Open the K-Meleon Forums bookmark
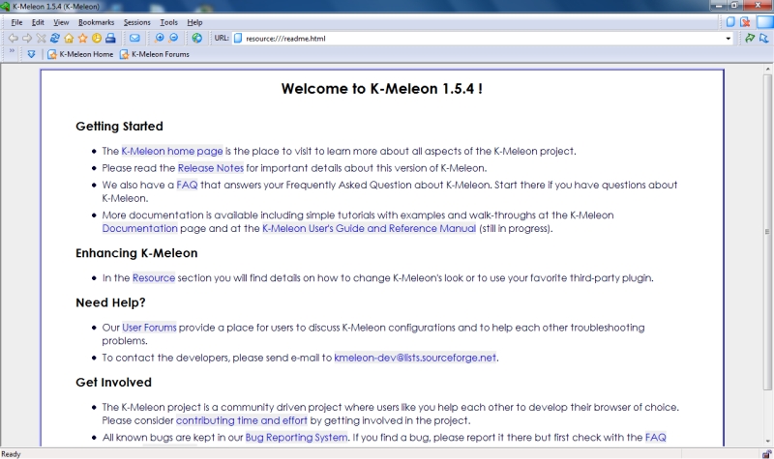 point(155,54)
